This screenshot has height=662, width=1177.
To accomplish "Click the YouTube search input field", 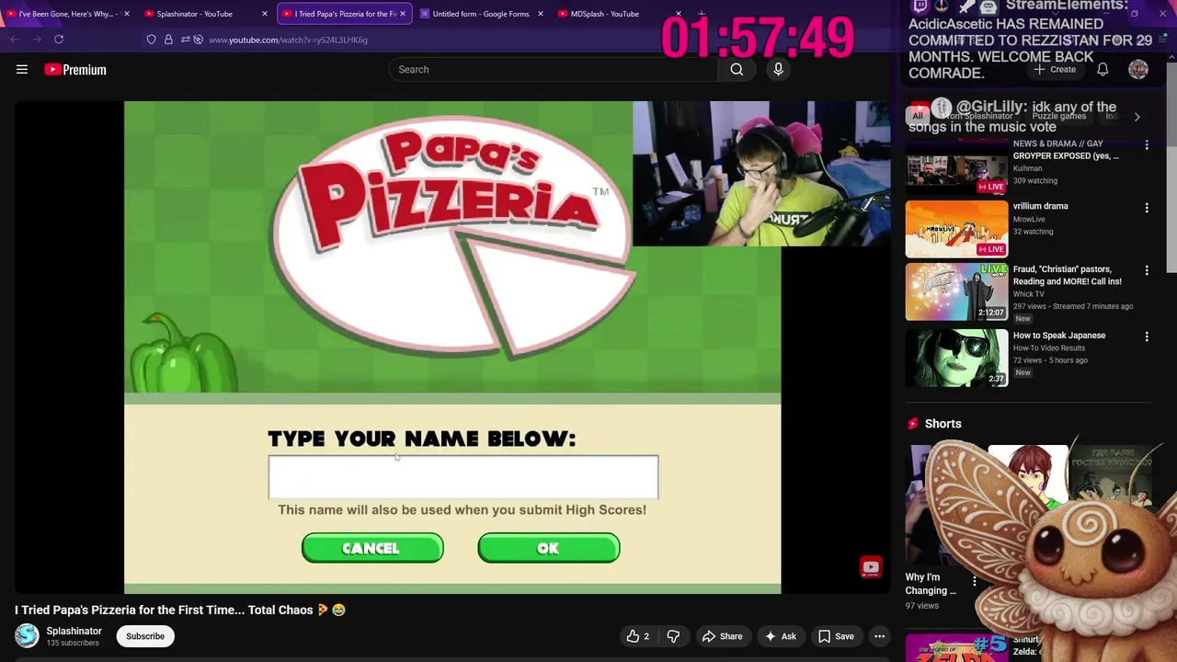I will click(x=554, y=69).
